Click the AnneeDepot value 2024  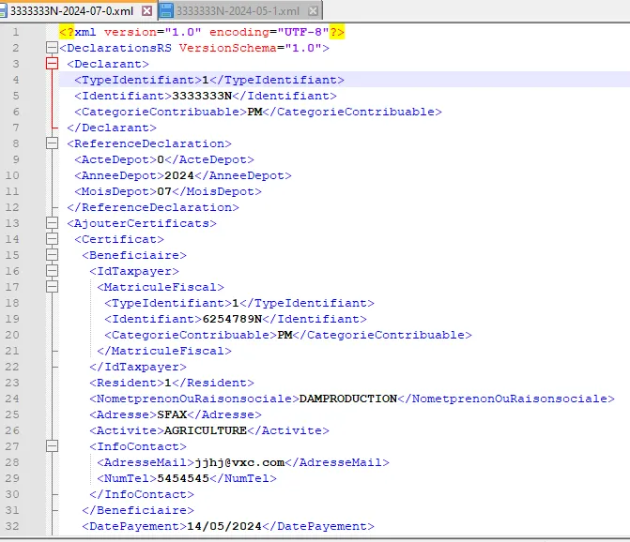point(179,175)
